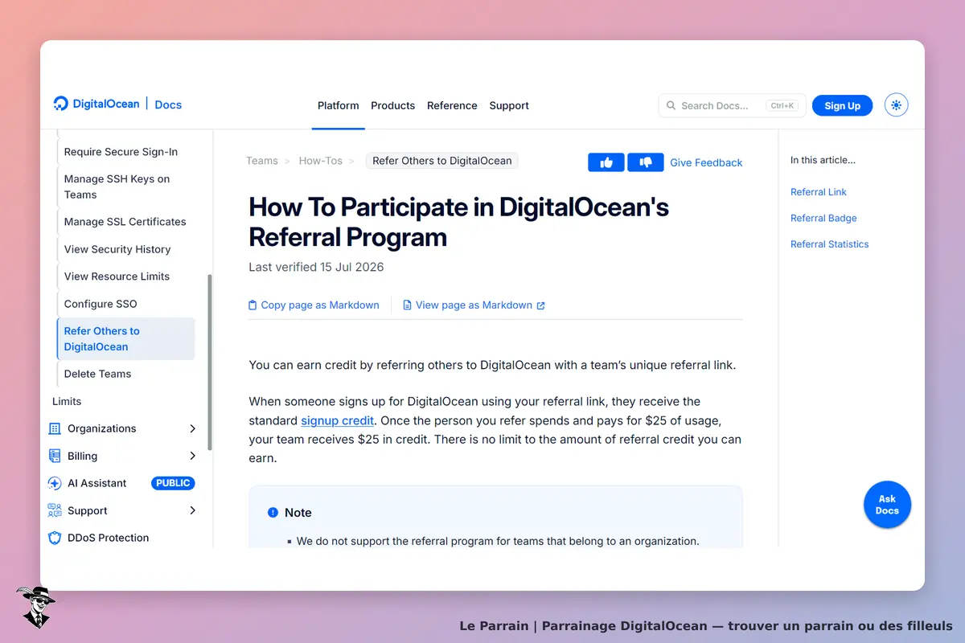Open Delete Teams in sidebar
This screenshot has width=965, height=643.
[98, 374]
